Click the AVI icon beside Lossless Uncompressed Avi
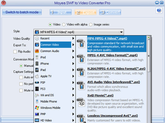The width and height of the screenshot is (165, 123). click(81, 119)
